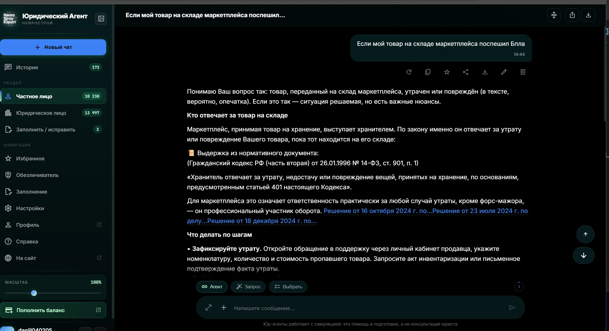Screen dimensions: 609x331
Task: Click the user's message bubble at 14:44
Action: pyautogui.click(x=441, y=48)
